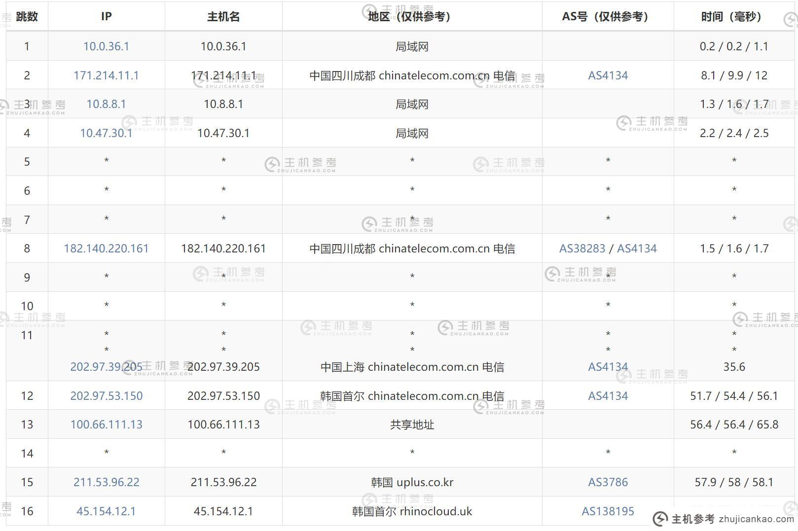The width and height of the screenshot is (798, 531).
Task: Select region 韩国首尔 rhinocloud.uk
Action: tap(412, 511)
